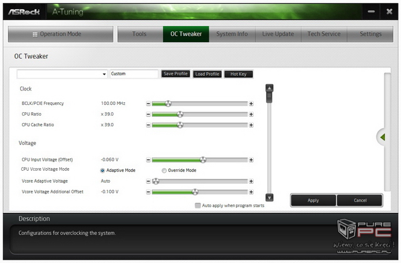Increase CPU Ratio with plus button
Viewport: 401px width, 263px height.
(x=251, y=114)
